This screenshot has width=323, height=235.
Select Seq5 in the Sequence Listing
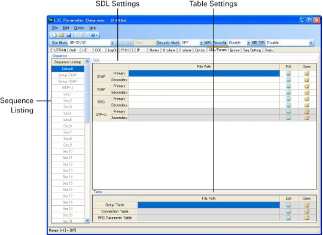[x=68, y=120]
